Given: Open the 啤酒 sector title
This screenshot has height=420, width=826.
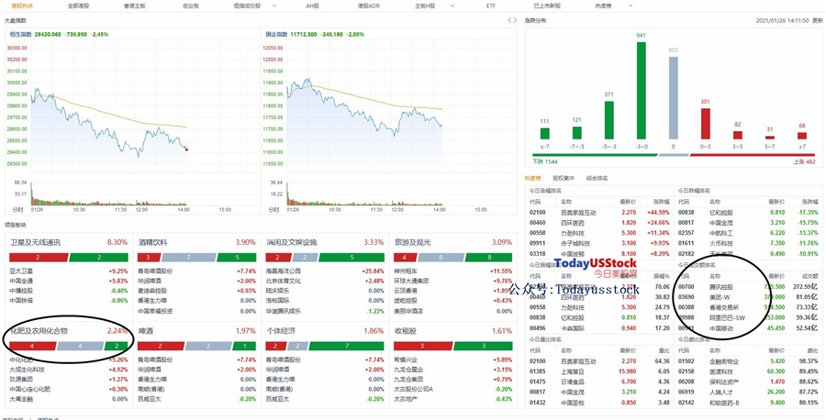Looking at the screenshot, I should click(145, 331).
